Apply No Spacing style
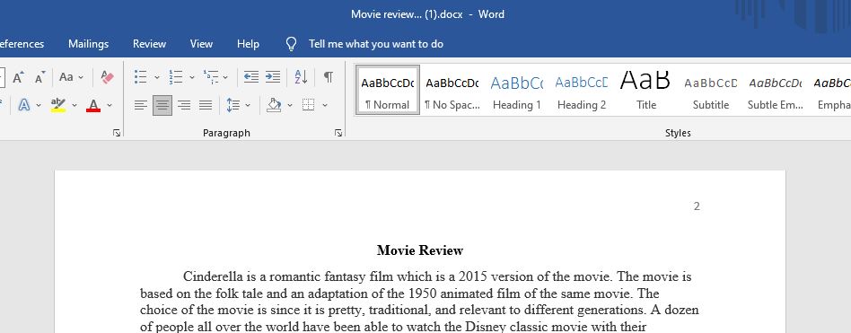 (x=452, y=90)
